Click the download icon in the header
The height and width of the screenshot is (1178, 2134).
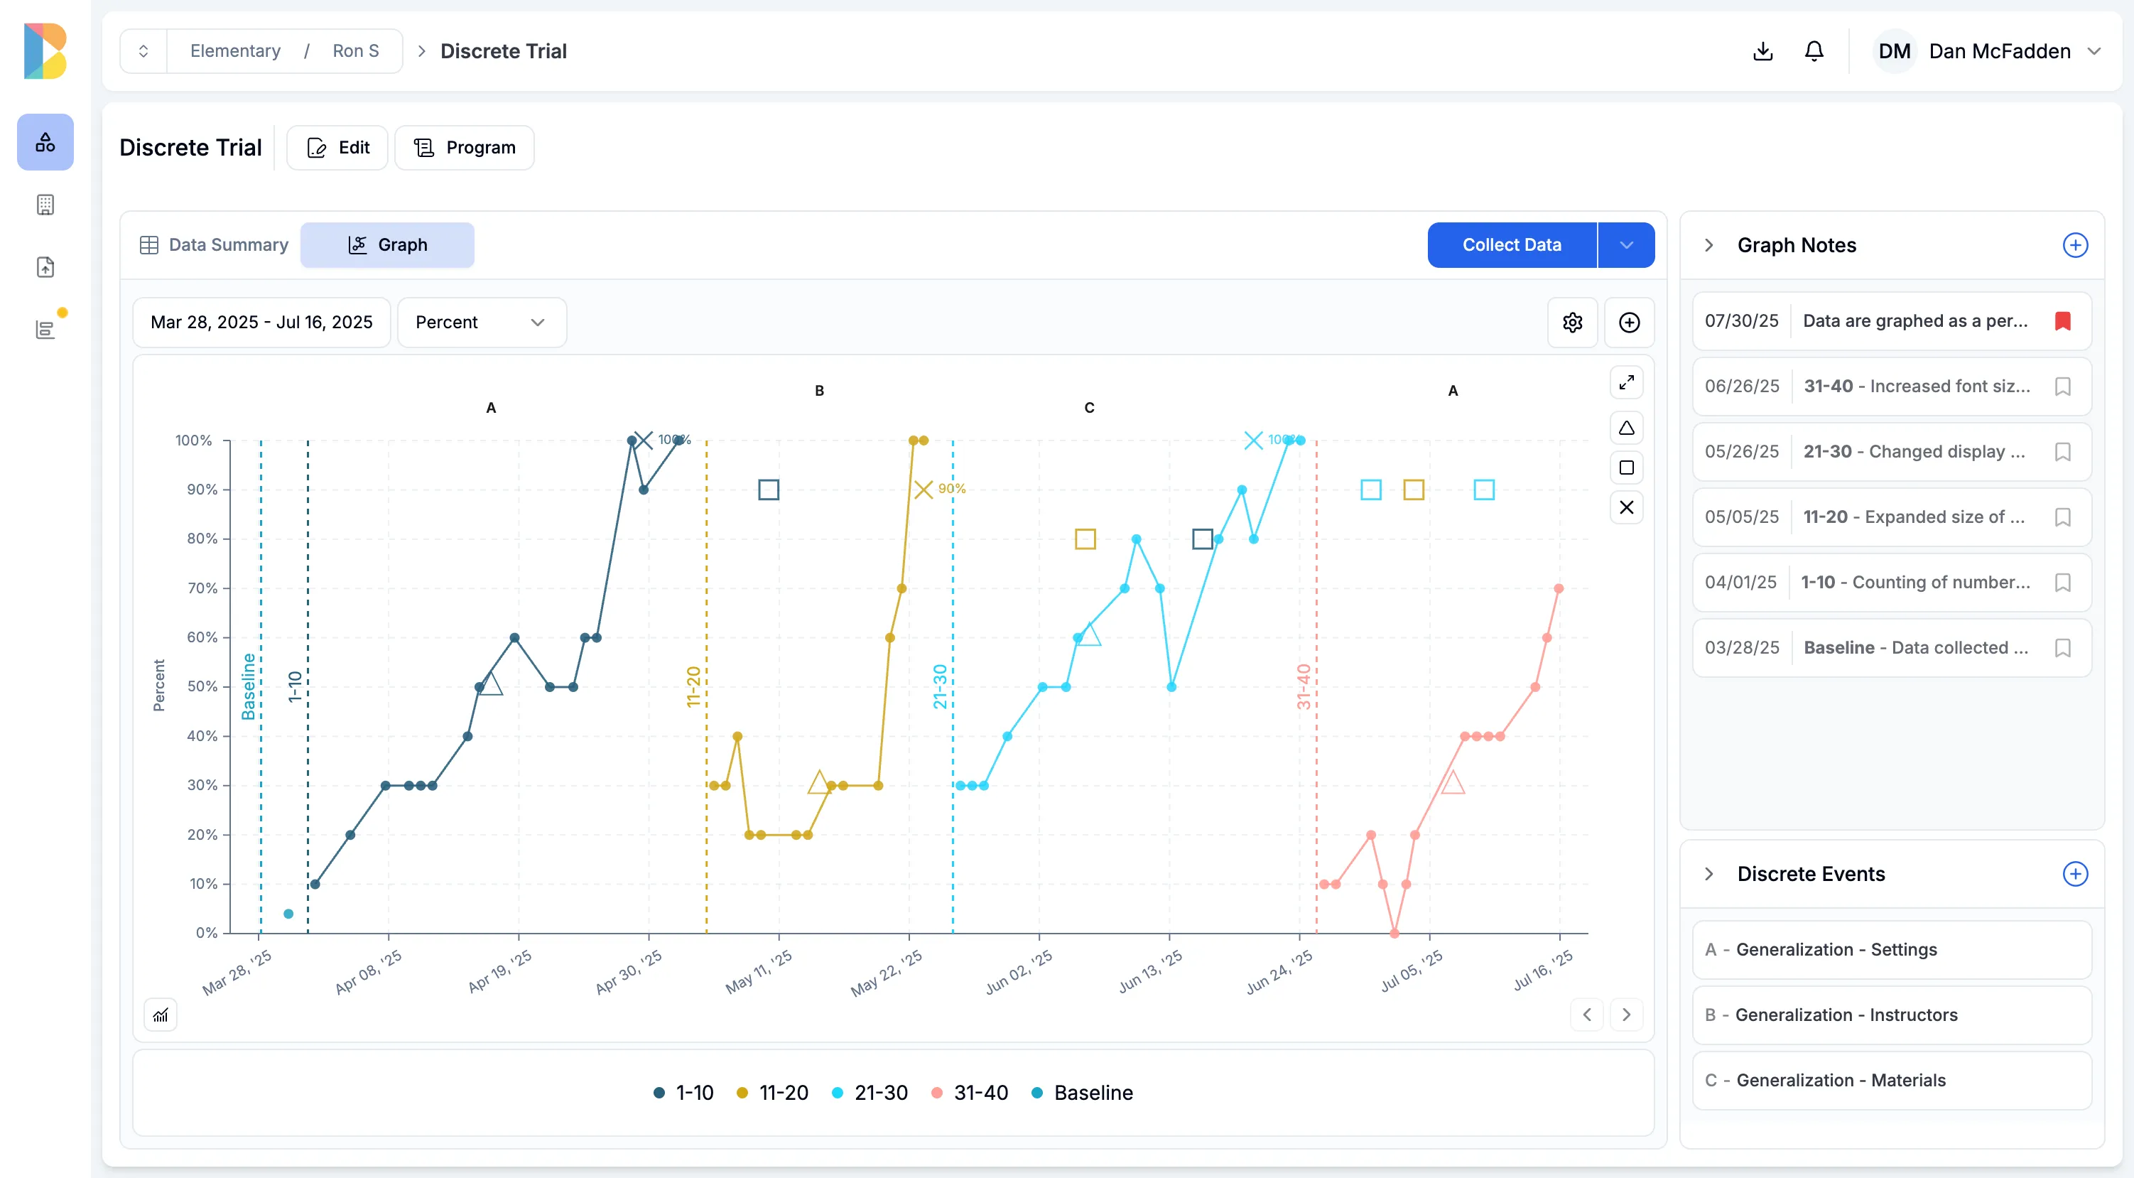[x=1763, y=51]
